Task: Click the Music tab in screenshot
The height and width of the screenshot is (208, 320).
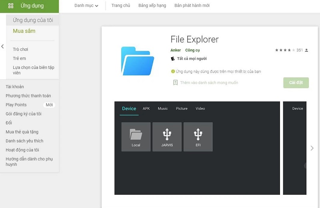Action: 163,109
